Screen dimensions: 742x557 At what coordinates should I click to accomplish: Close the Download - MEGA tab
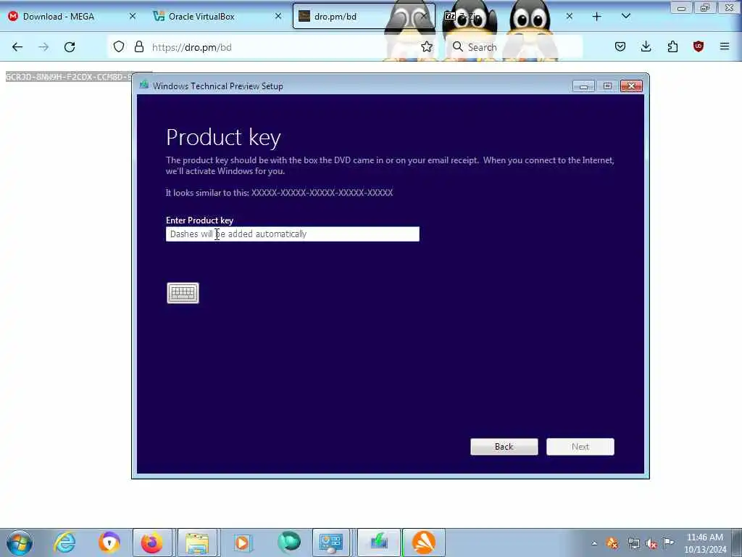tap(133, 16)
